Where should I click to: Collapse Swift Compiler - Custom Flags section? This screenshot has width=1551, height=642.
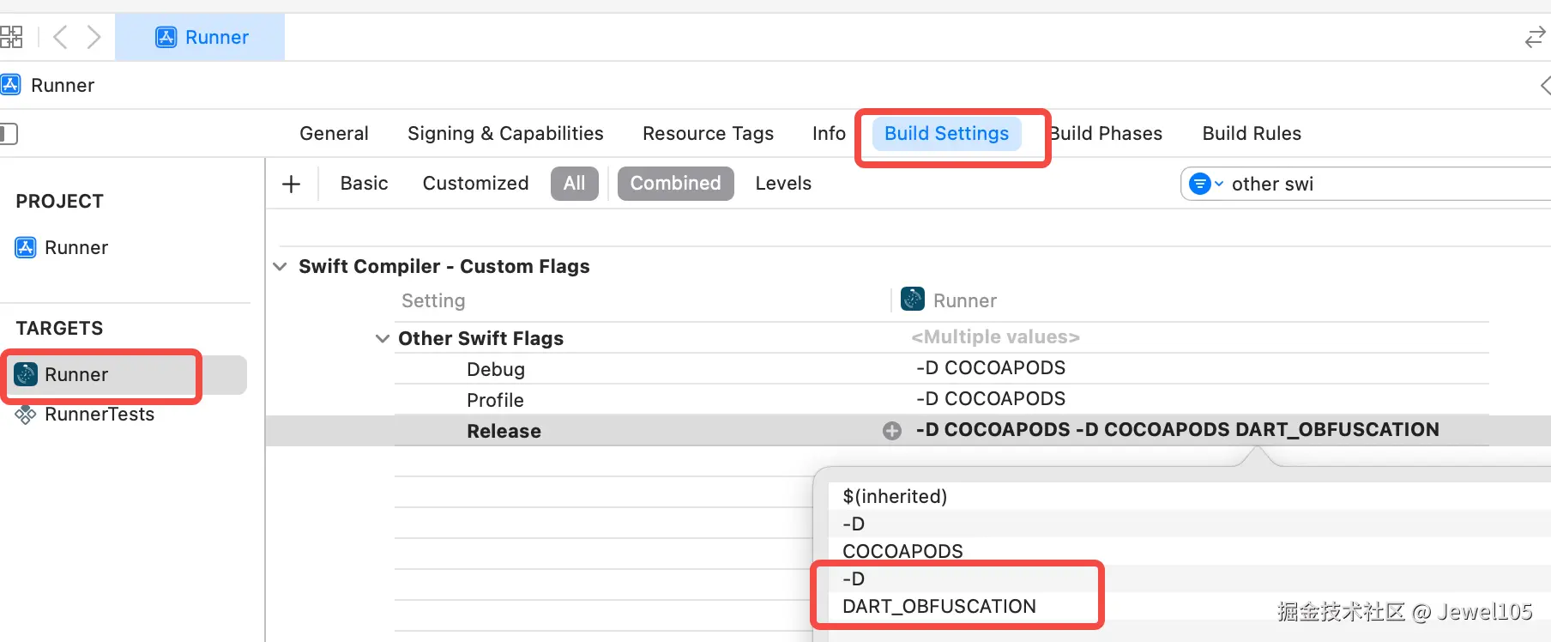(x=280, y=267)
